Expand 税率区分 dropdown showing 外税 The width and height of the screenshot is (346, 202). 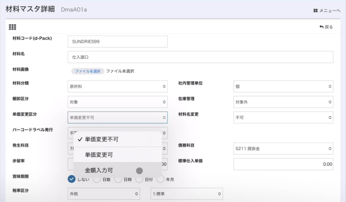point(104,194)
